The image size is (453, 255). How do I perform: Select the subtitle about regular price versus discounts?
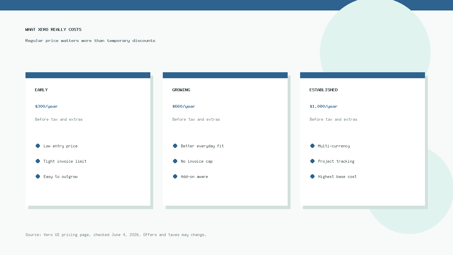pos(90,41)
